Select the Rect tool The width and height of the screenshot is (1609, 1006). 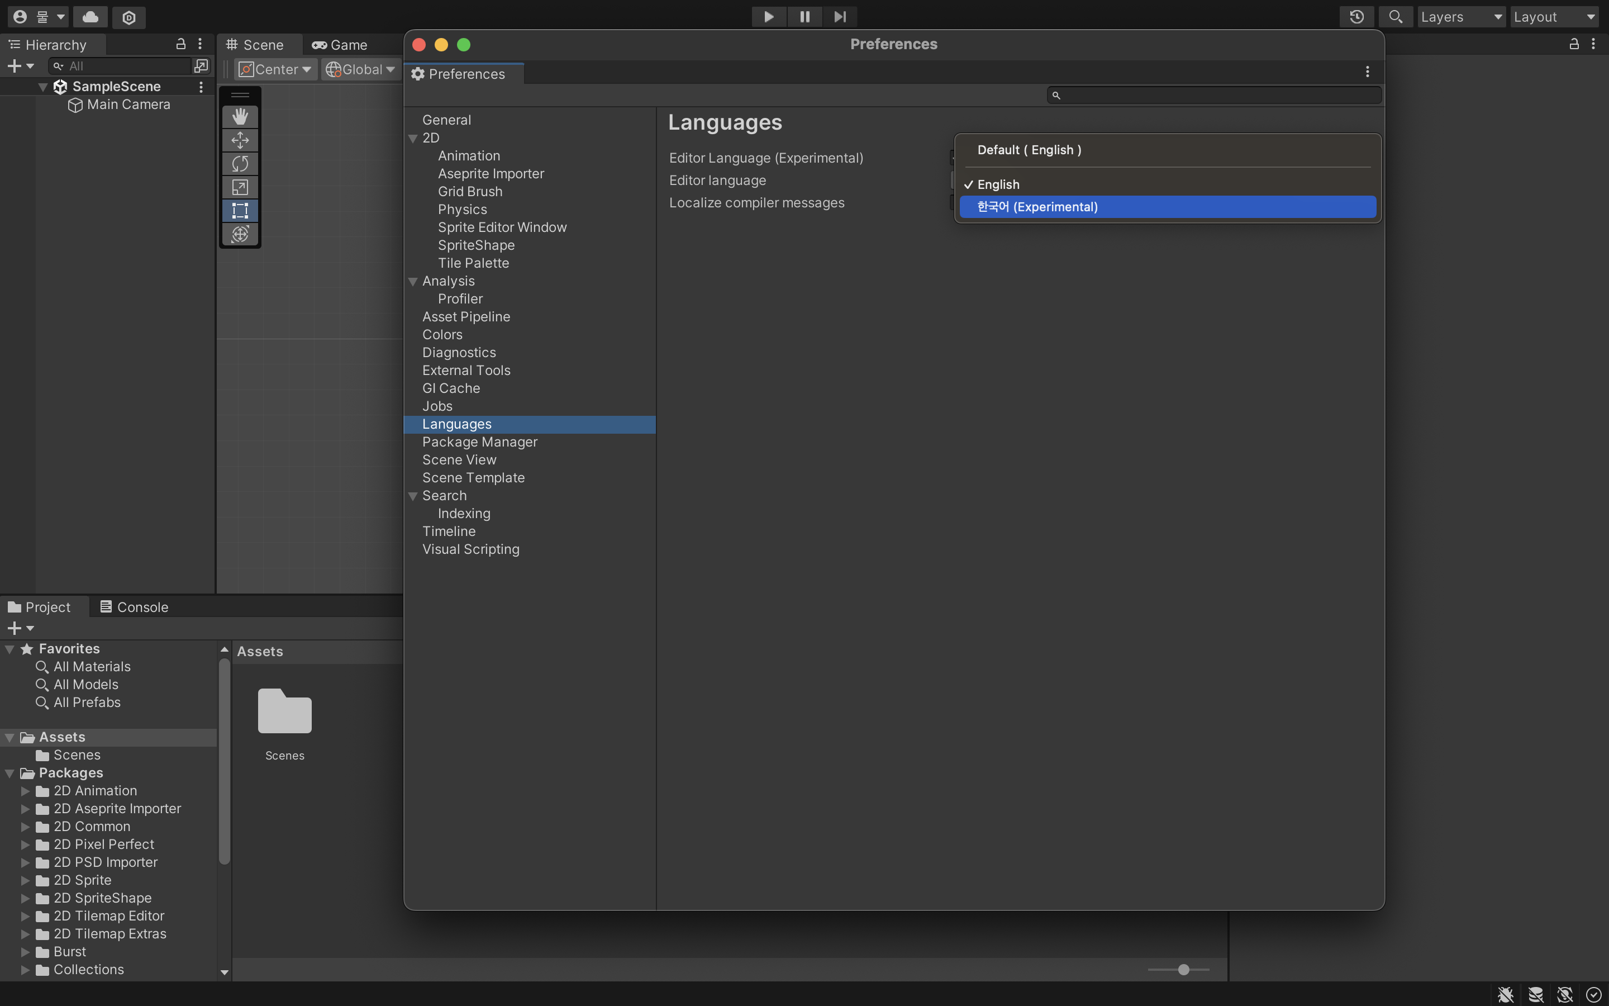(x=240, y=211)
